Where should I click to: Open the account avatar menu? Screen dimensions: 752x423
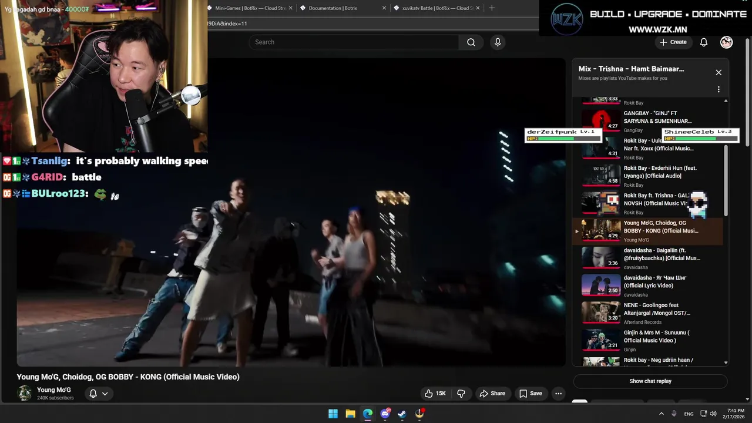click(x=727, y=42)
